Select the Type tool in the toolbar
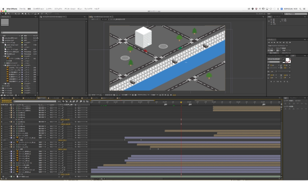The image size is (308, 188). coord(29,14)
